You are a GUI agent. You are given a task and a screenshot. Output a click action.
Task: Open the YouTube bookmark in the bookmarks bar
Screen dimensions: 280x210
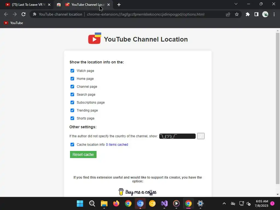pos(13,23)
